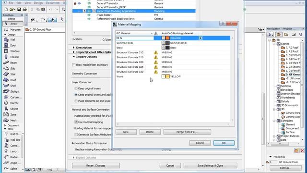
Task: Select Structural Concrete C12 mapping row
Action: [173, 52]
